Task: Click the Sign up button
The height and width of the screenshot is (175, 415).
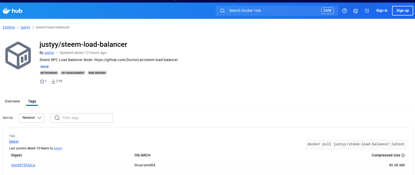Action: tap(403, 11)
